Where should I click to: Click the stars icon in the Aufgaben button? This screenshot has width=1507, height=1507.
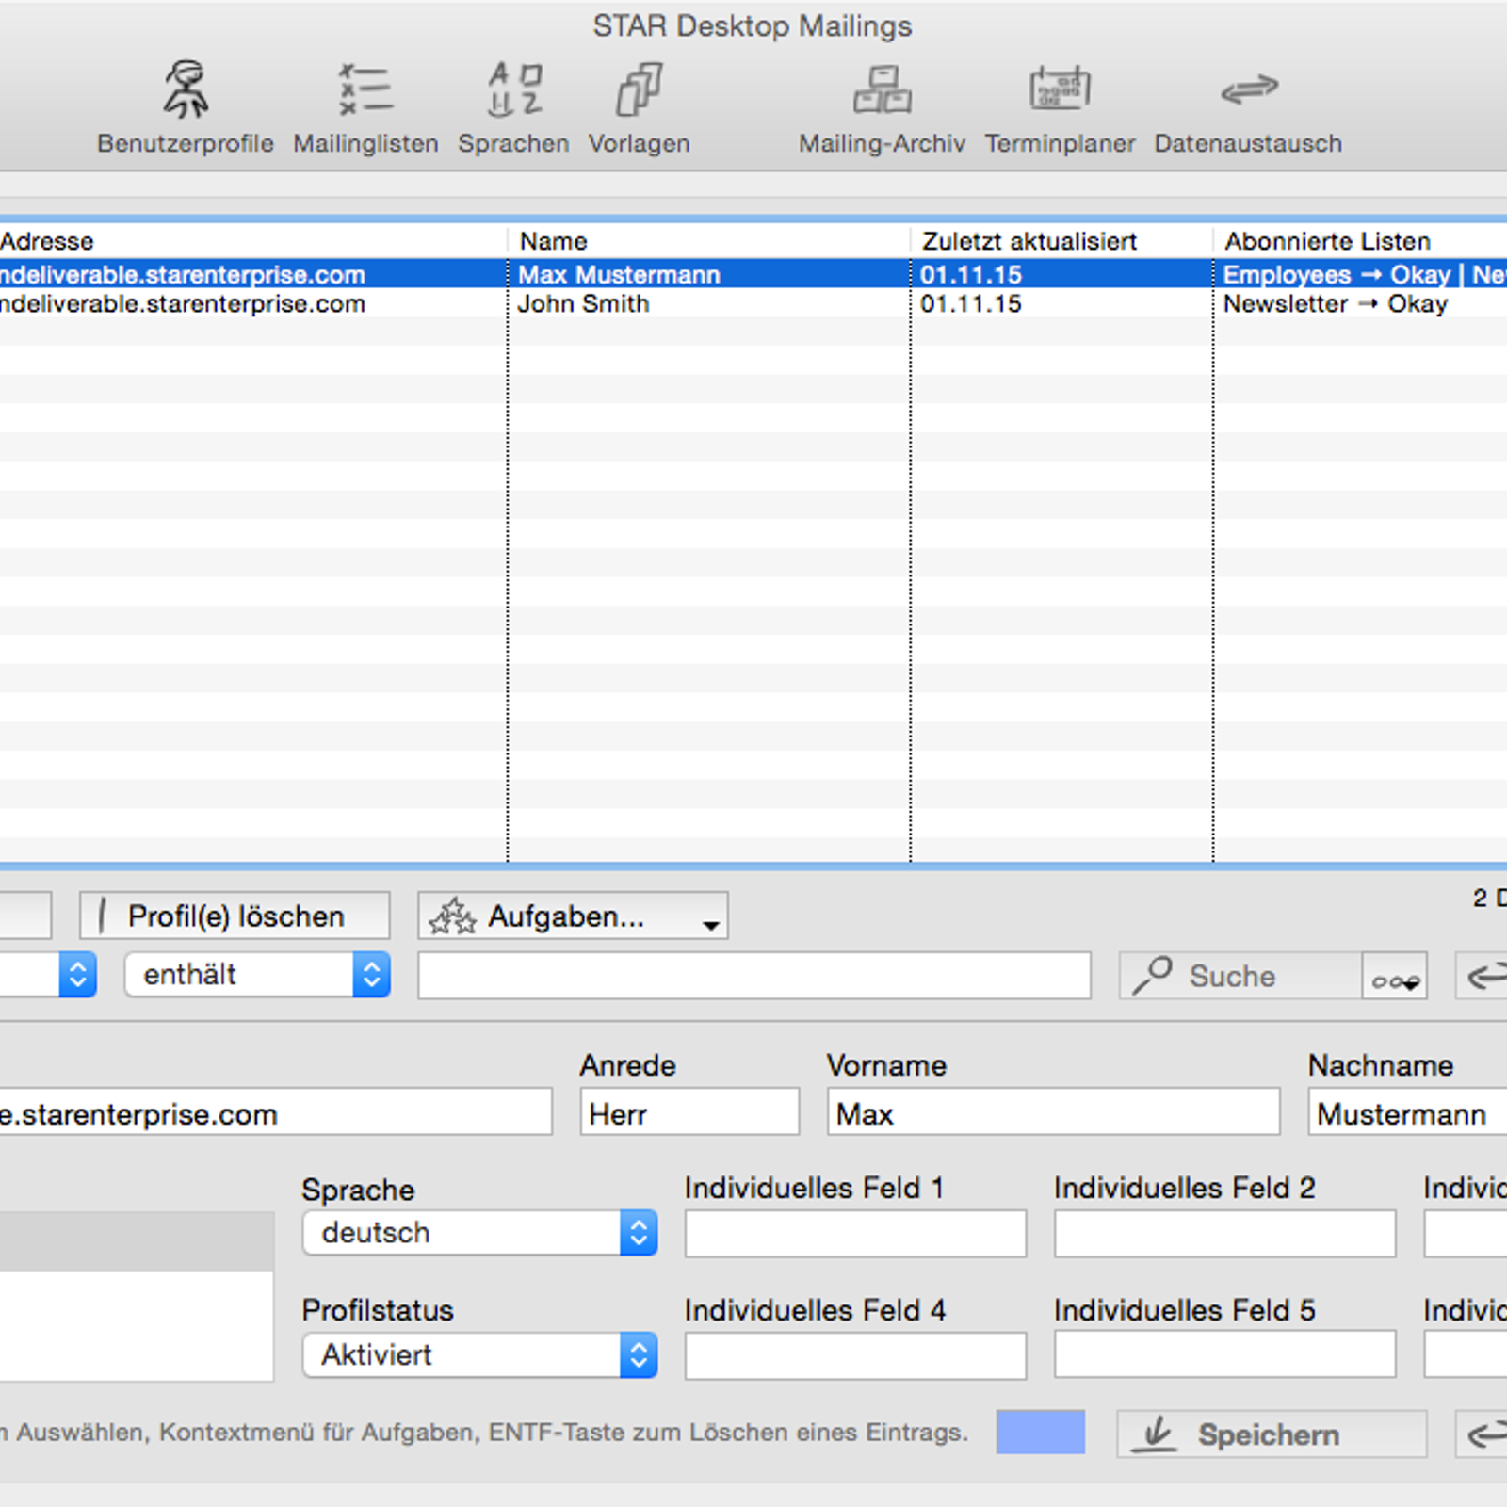pyautogui.click(x=453, y=916)
